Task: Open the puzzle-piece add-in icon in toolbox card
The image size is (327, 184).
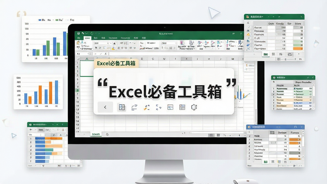Action: pyautogui.click(x=194, y=107)
